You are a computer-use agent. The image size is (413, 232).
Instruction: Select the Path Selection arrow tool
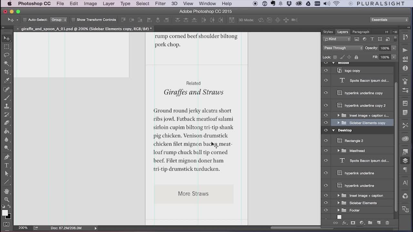pyautogui.click(x=6, y=174)
